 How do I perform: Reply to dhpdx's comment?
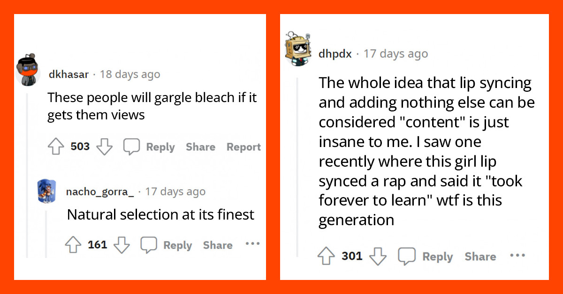(x=438, y=256)
